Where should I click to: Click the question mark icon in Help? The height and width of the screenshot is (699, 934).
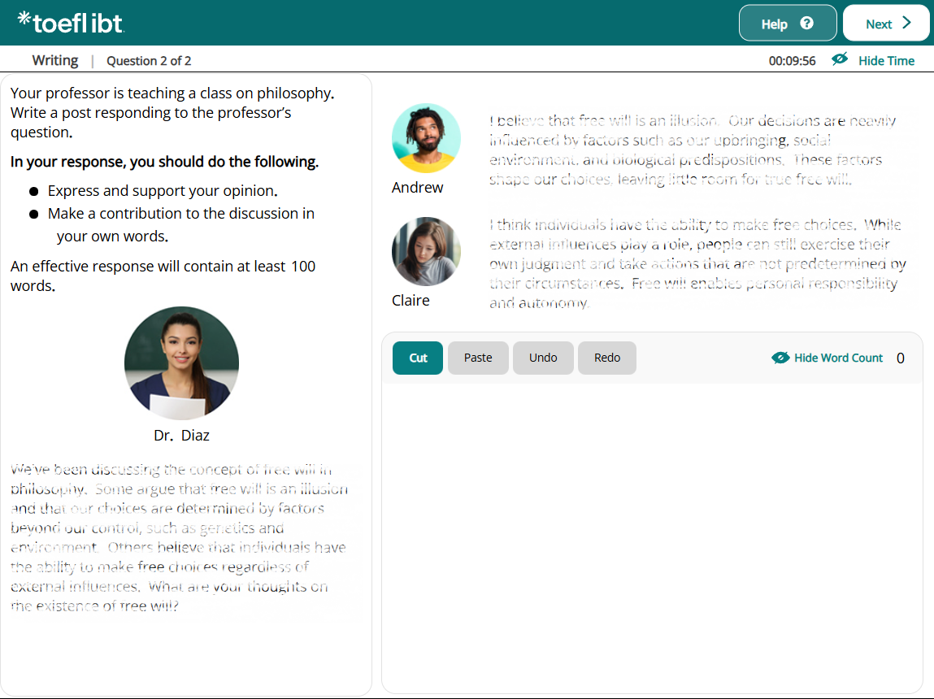pos(806,24)
